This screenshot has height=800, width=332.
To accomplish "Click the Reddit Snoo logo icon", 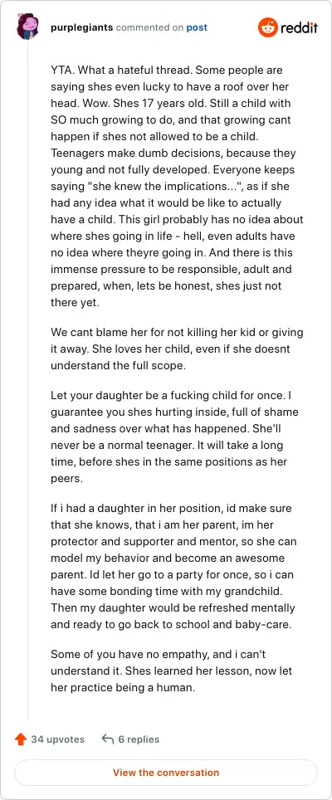I will click(x=267, y=27).
